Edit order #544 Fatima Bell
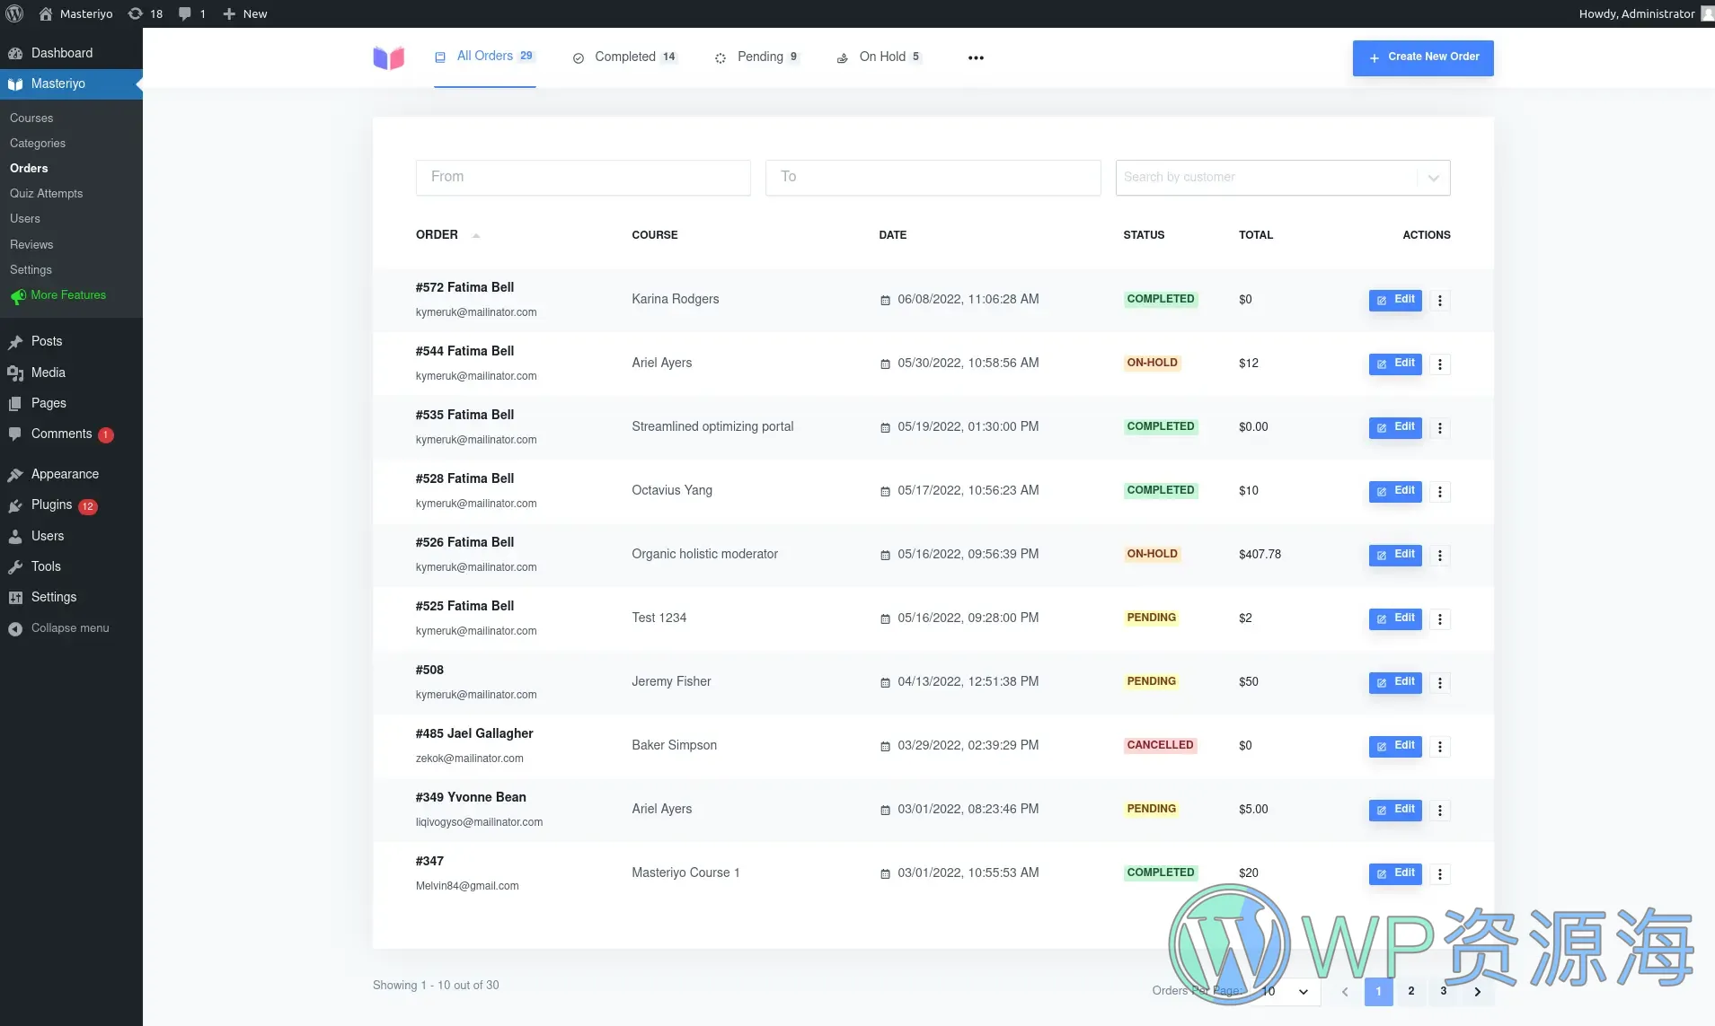This screenshot has height=1026, width=1715. click(1394, 364)
